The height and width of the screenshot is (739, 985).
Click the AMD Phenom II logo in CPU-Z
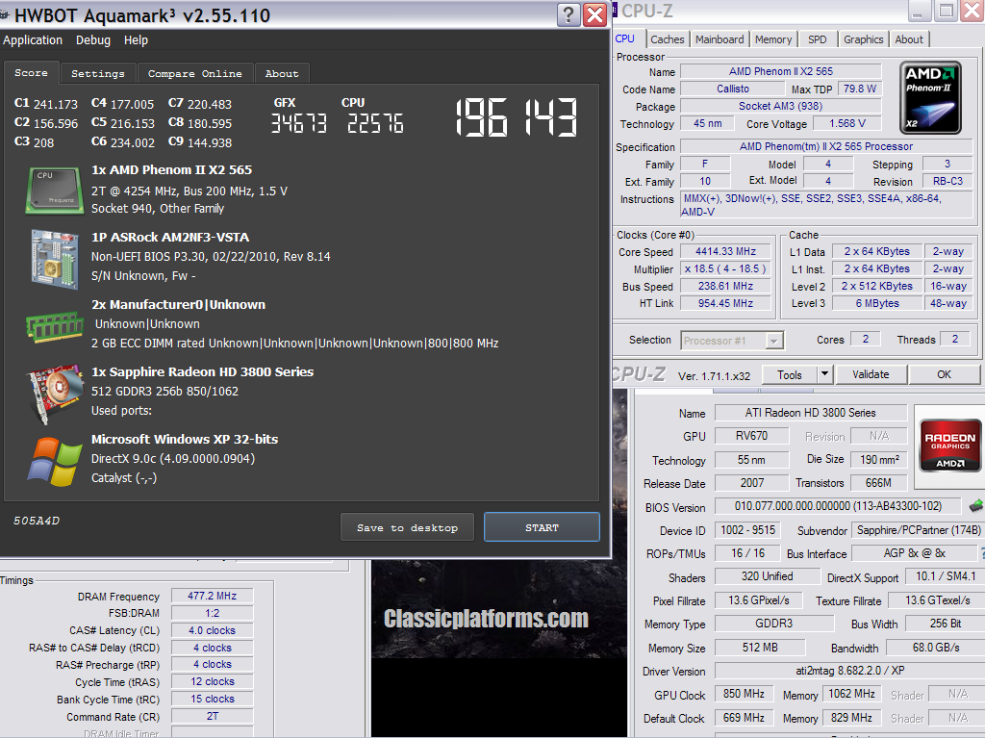930,97
